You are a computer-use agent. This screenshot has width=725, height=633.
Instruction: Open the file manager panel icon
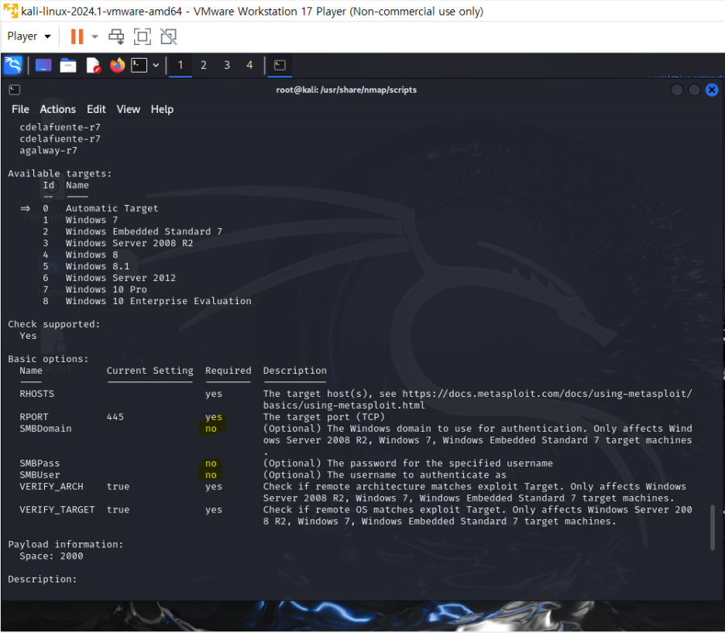[68, 65]
